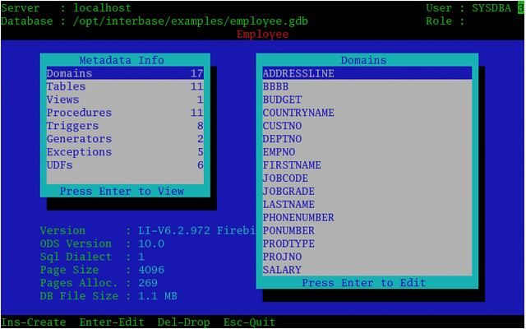Click Del-Drop in bottom bar

point(184,322)
